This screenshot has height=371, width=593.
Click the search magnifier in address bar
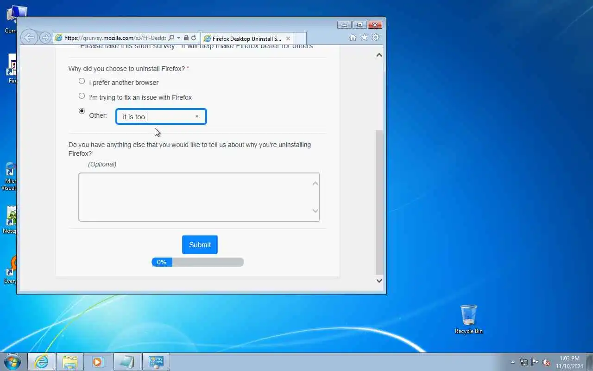tap(171, 38)
